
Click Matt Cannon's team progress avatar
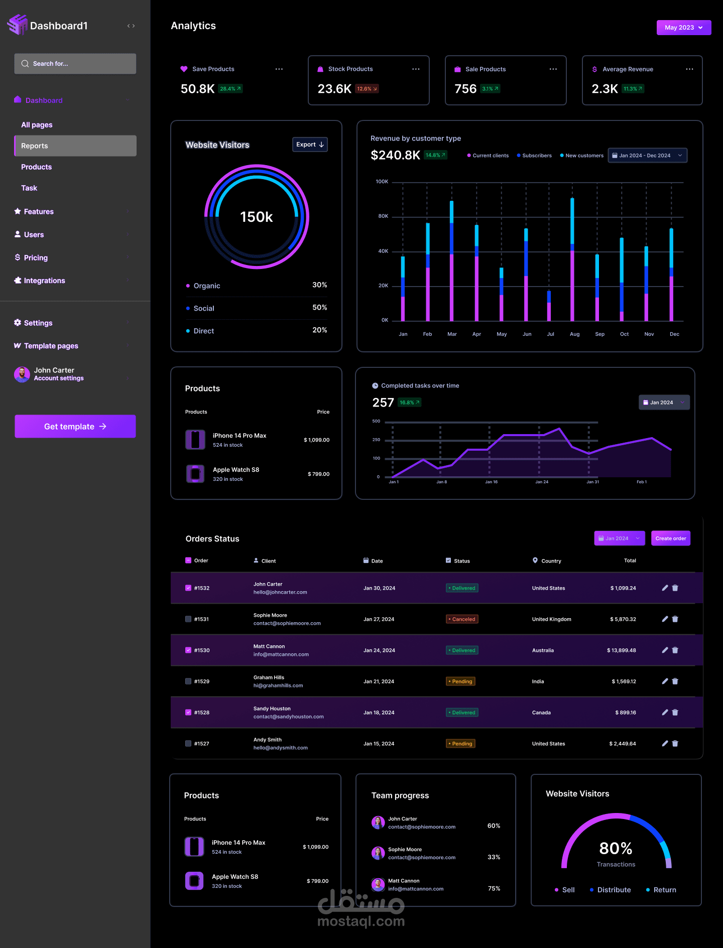click(x=378, y=884)
